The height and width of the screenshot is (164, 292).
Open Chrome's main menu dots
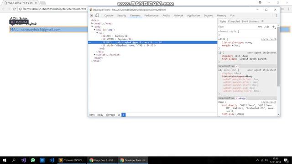coord(289,9)
